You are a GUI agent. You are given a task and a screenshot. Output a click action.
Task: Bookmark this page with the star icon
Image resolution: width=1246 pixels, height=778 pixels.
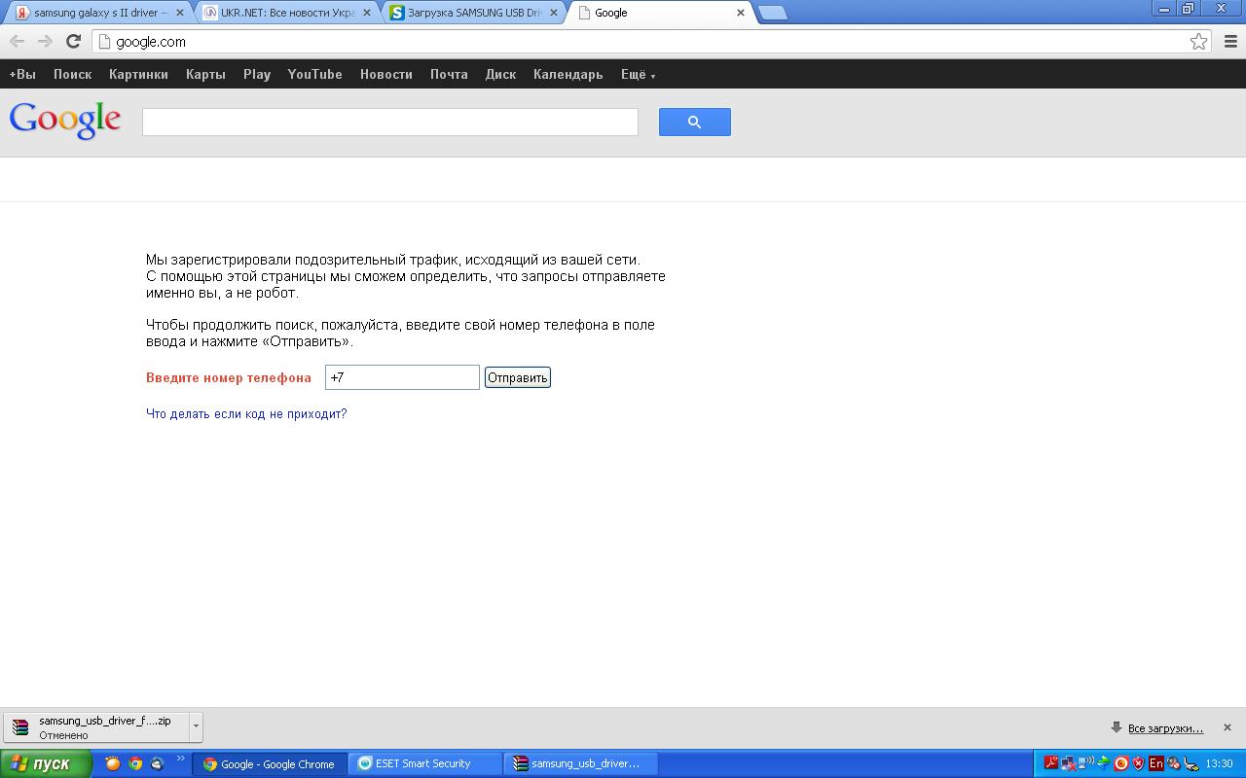click(x=1198, y=41)
